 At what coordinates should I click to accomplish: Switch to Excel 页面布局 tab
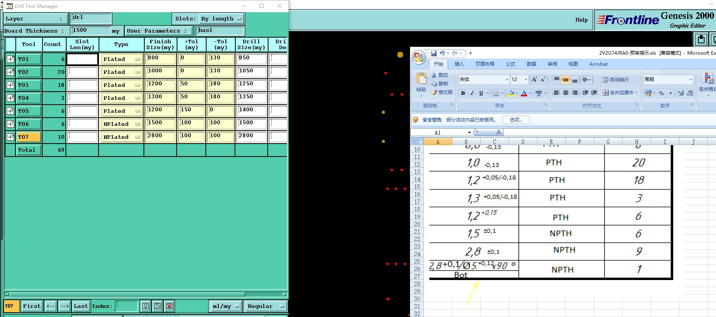[x=485, y=64]
